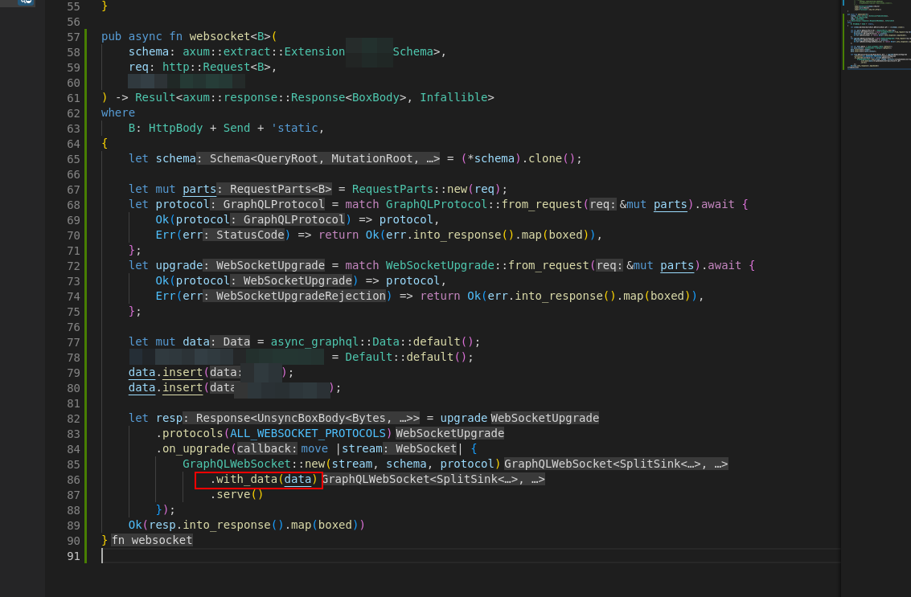Click the StatusCode type hint on line 70

point(244,235)
